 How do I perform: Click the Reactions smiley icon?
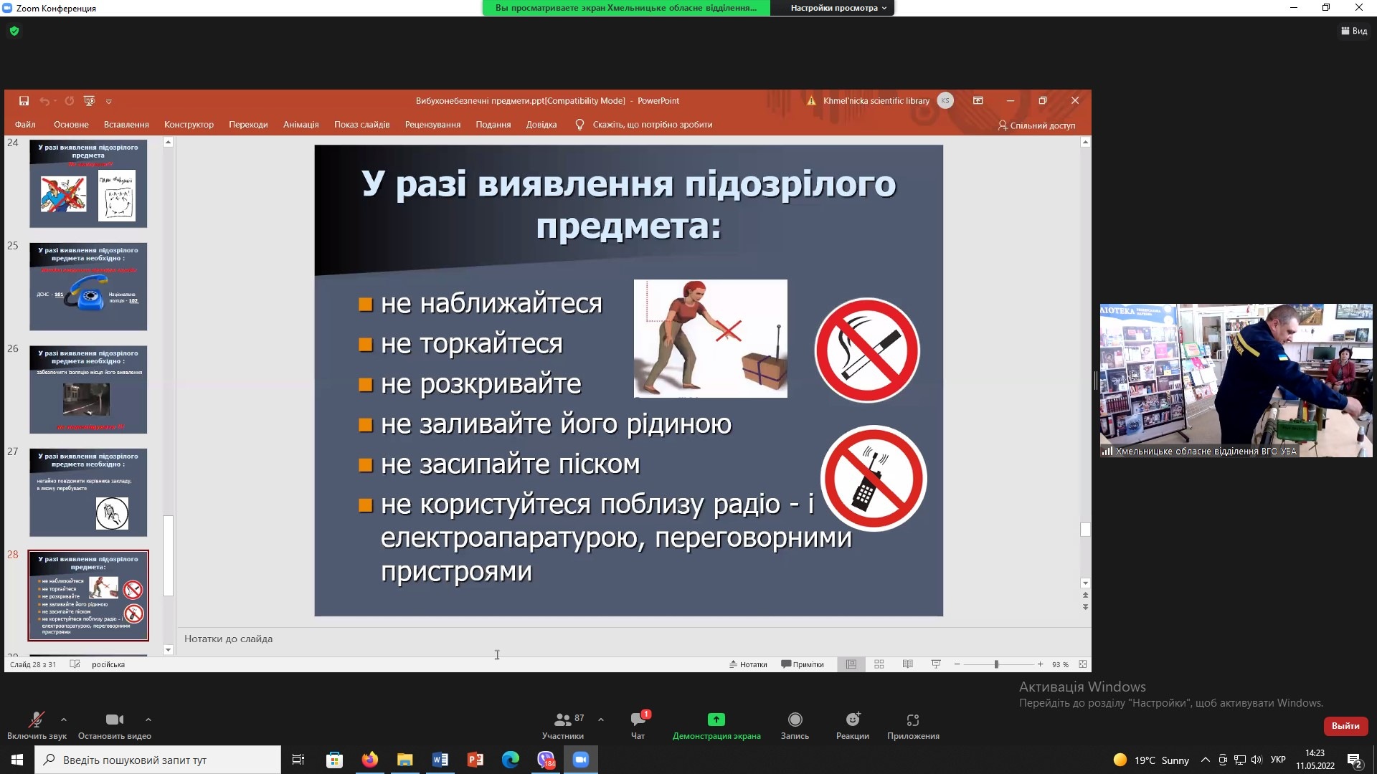coord(852,720)
